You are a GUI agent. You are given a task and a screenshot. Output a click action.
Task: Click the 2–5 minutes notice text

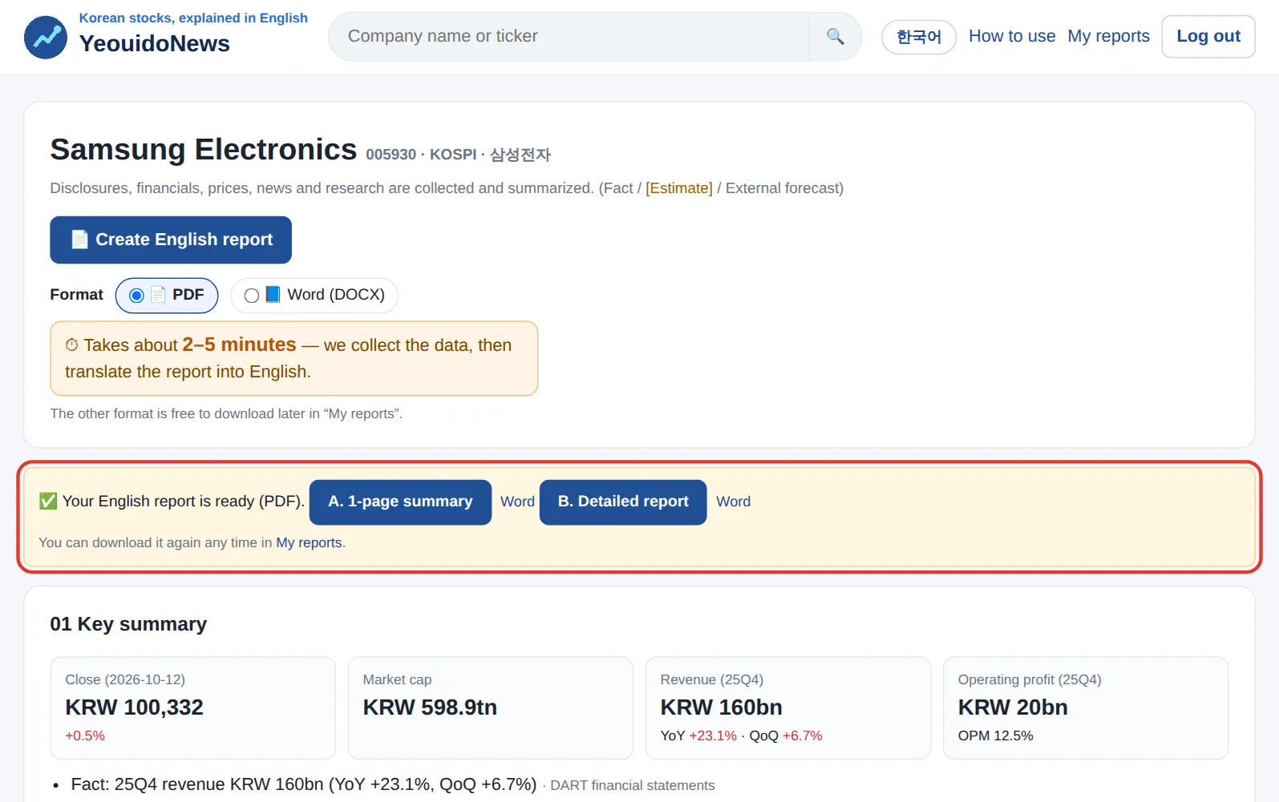coord(239,345)
